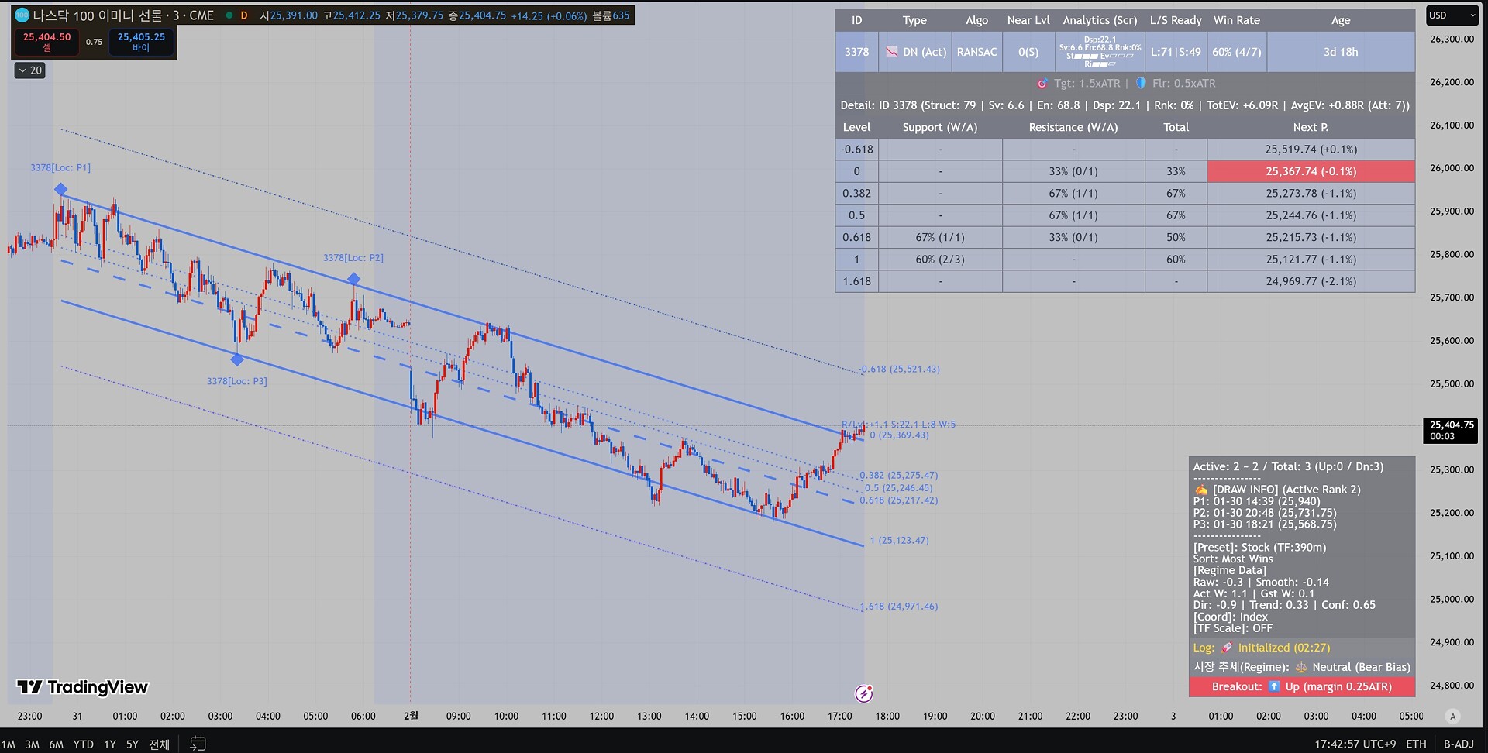Open the USD currency dropdown
This screenshot has width=1488, height=753.
pos(1452,15)
